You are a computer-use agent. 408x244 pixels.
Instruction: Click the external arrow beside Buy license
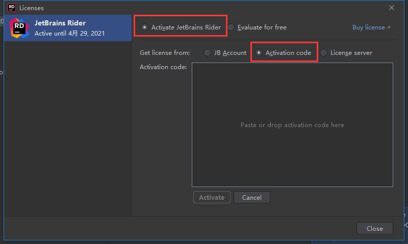tap(389, 27)
